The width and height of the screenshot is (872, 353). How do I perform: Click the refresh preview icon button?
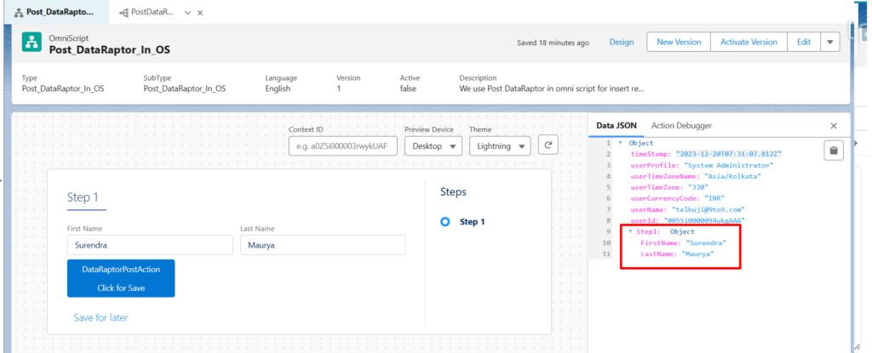tap(548, 145)
